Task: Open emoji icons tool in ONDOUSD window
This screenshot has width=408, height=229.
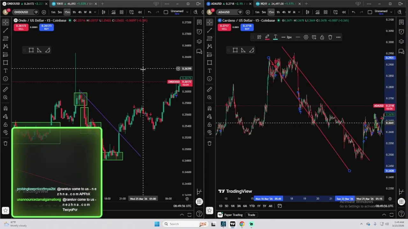Action: 5,79
